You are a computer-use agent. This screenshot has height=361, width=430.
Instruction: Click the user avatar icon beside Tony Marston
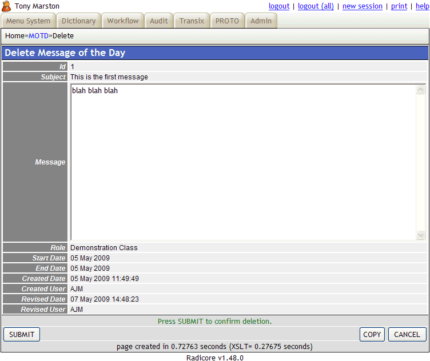click(x=7, y=6)
